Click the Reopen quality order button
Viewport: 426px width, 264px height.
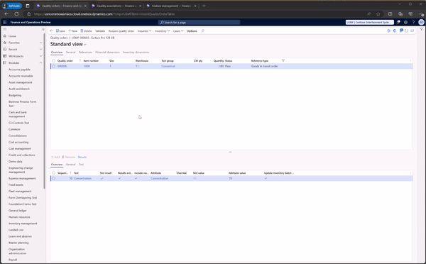(121, 31)
